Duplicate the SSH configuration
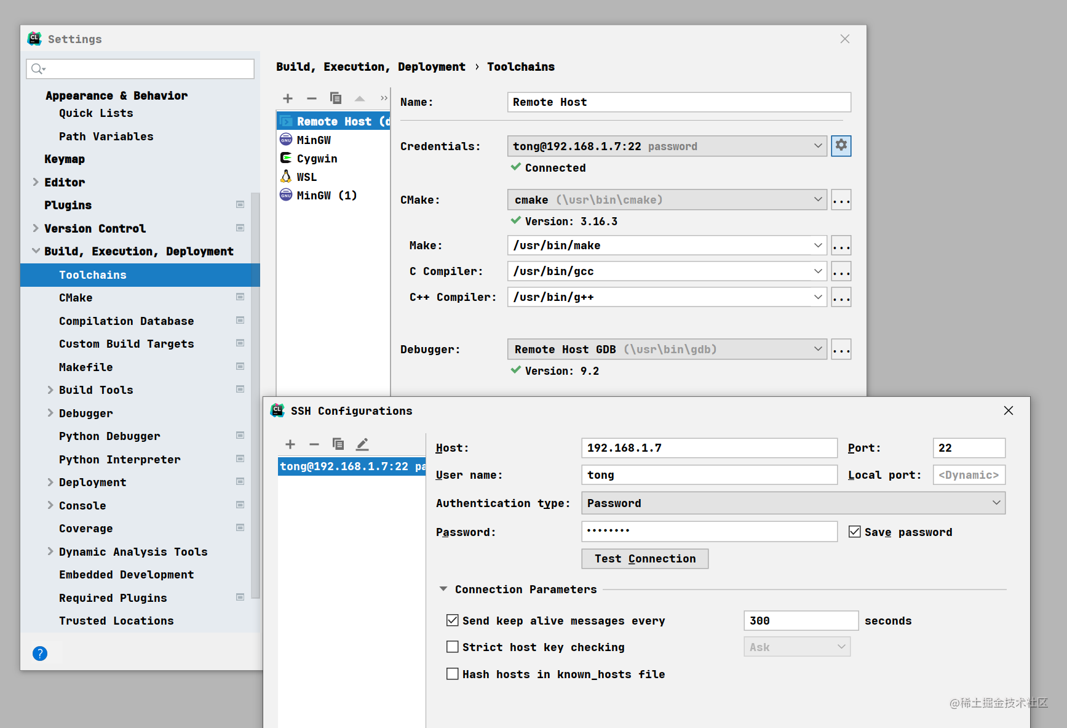This screenshot has height=728, width=1067. pyautogui.click(x=338, y=444)
